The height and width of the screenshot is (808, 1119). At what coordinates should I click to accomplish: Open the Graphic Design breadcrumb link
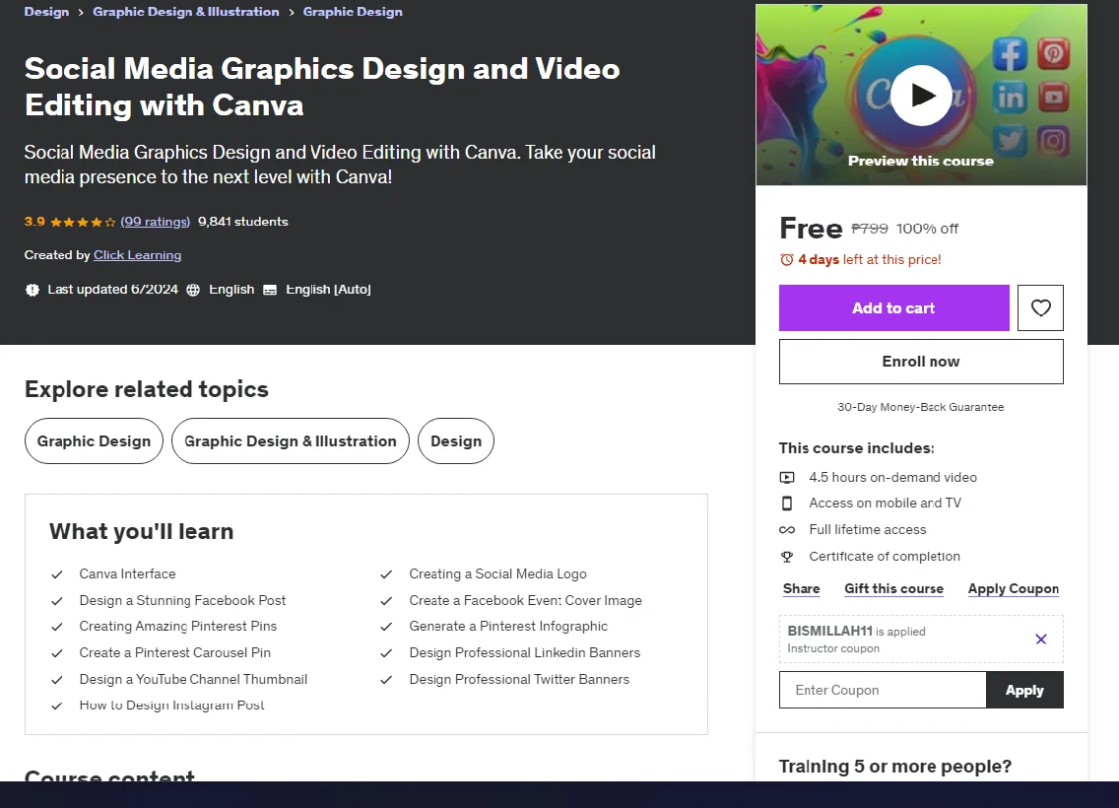pos(353,12)
